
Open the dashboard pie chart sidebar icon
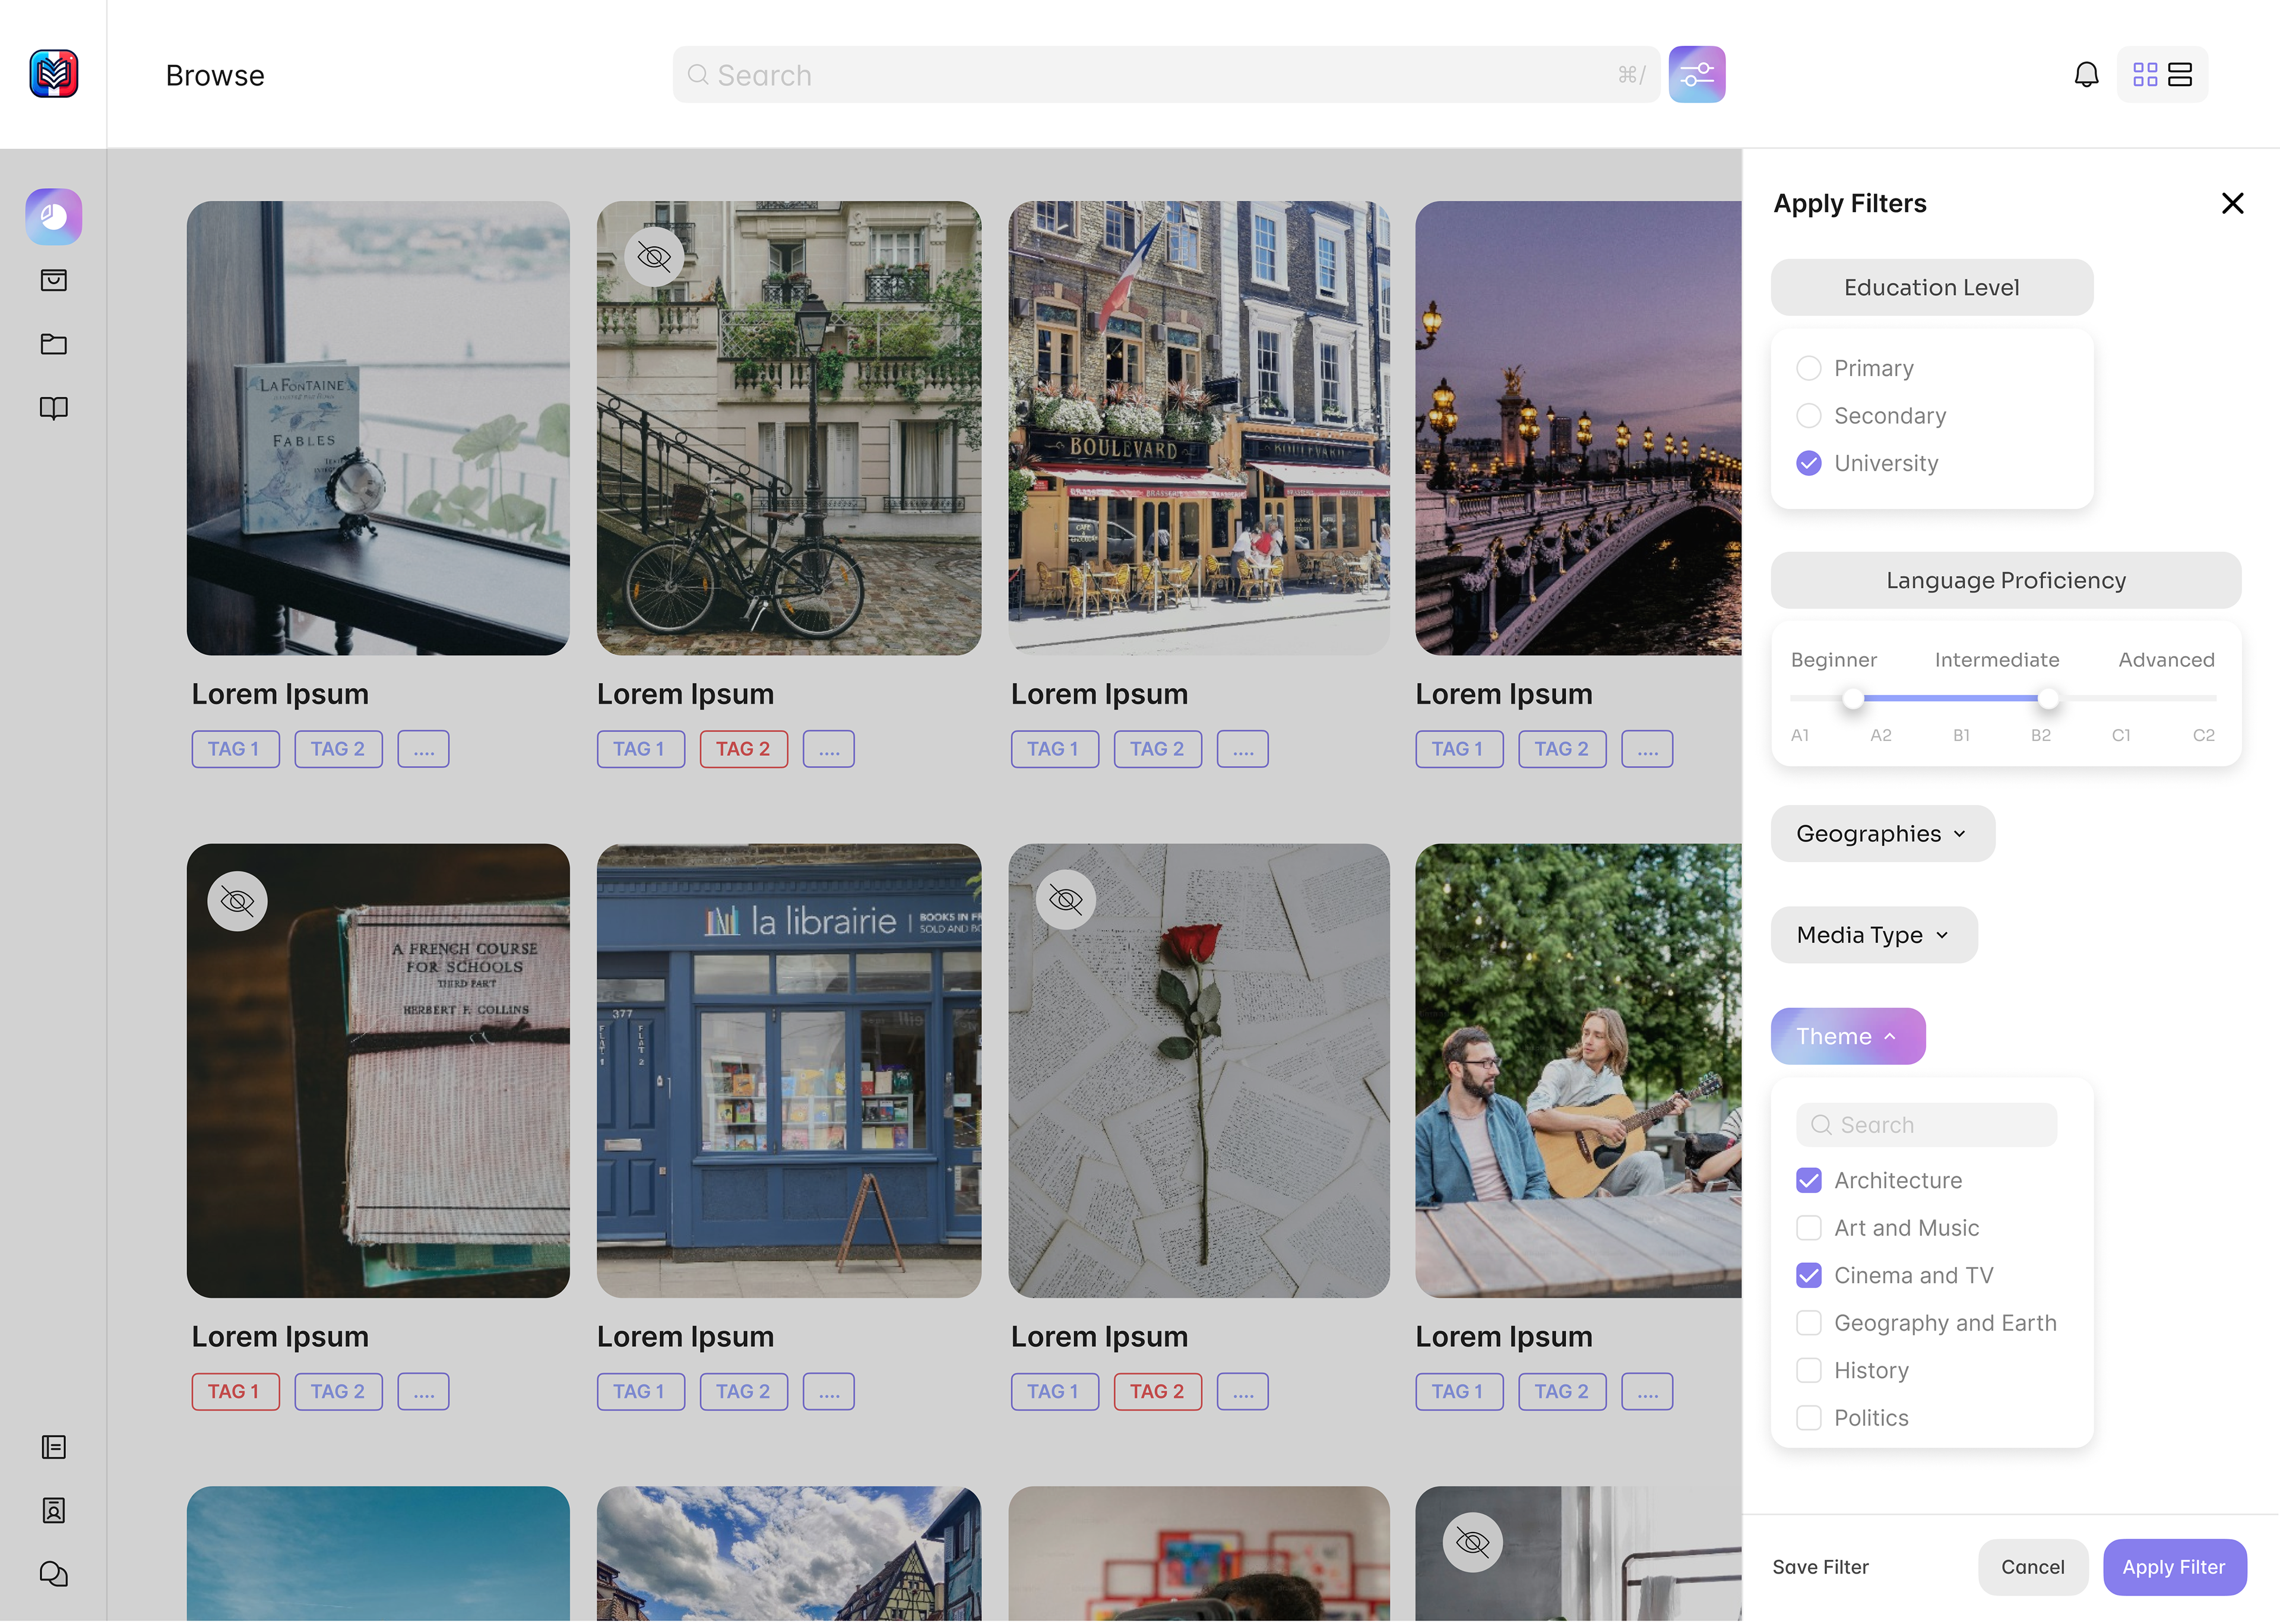[54, 217]
